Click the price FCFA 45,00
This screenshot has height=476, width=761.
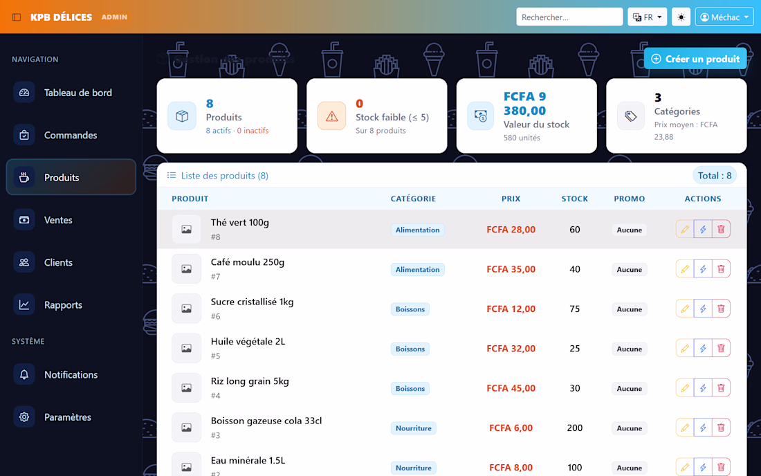[x=511, y=388]
